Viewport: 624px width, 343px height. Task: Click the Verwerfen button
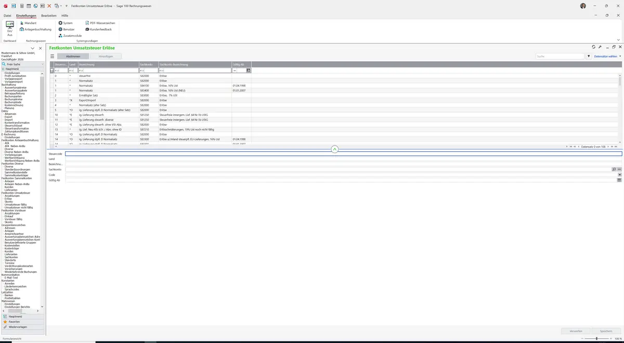pyautogui.click(x=576, y=331)
